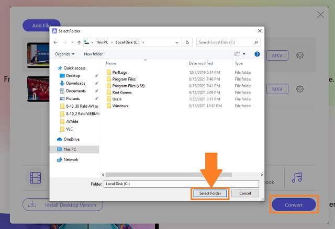Create a New folder

pos(93,54)
